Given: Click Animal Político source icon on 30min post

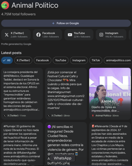Looking at the screenshot, I should click(x=93, y=116).
